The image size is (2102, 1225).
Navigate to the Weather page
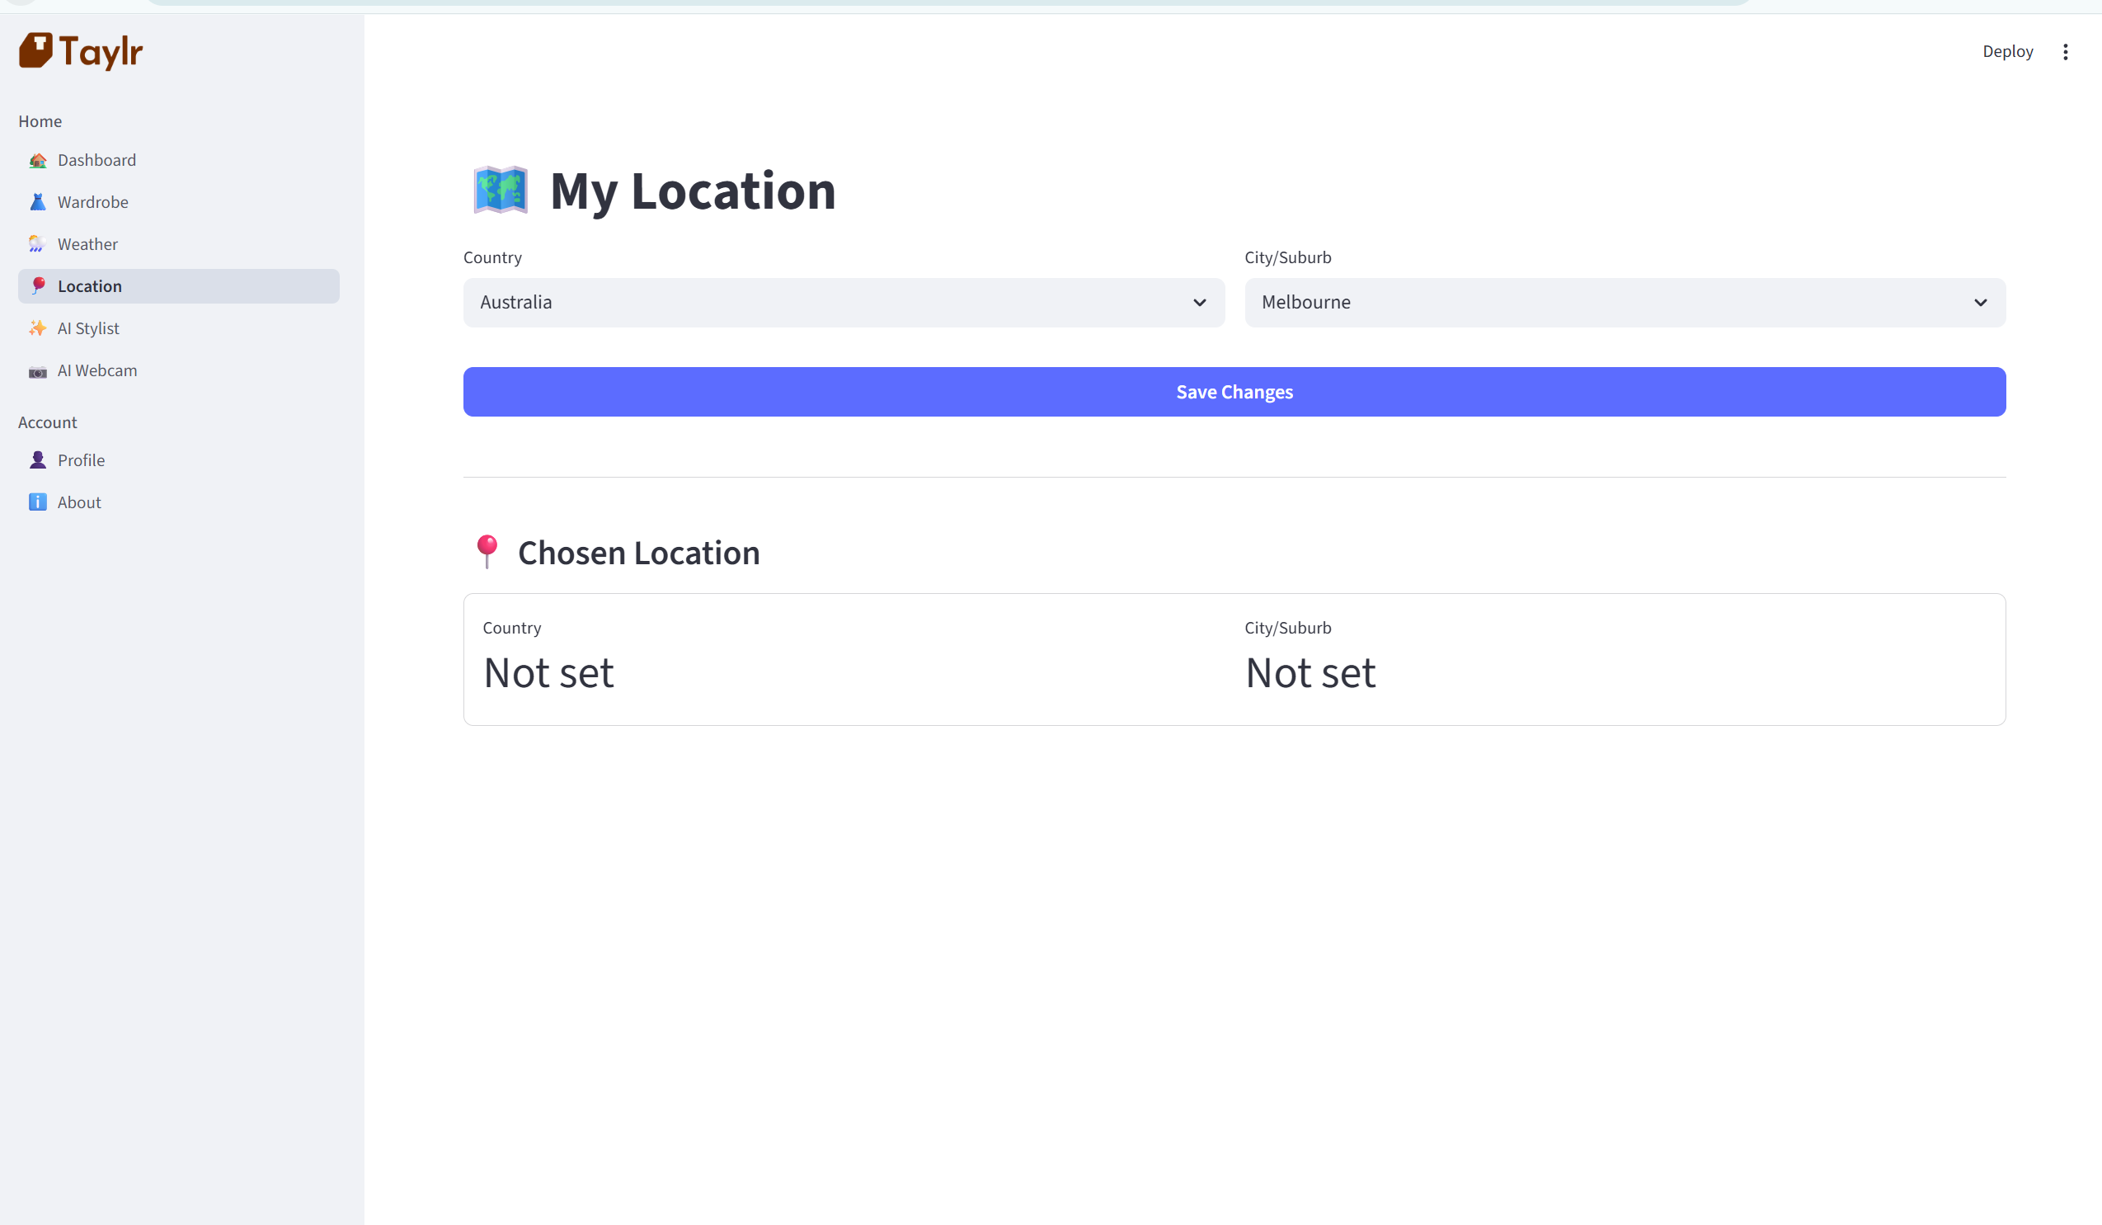(87, 244)
